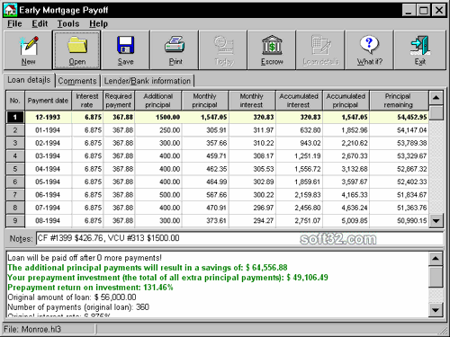The height and width of the screenshot is (337, 450).
Task: Open the Edit menu
Action: coord(40,23)
